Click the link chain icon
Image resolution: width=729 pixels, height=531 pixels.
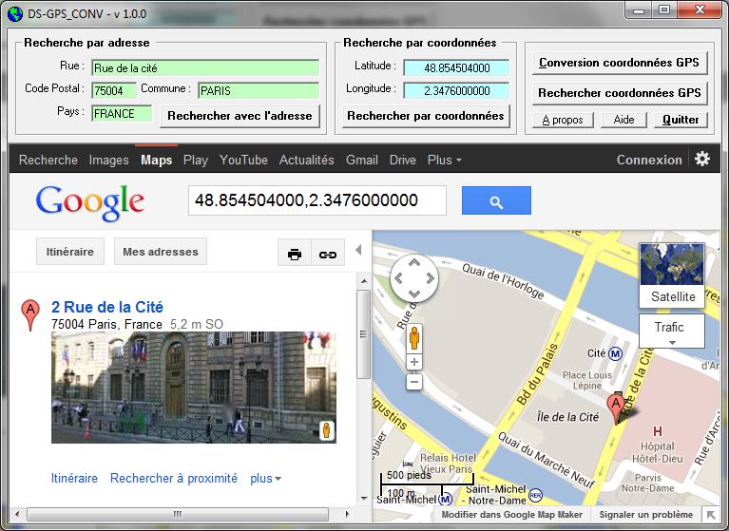click(x=327, y=254)
